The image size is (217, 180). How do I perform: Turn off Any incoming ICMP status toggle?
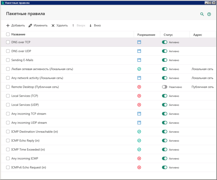tap(165, 158)
